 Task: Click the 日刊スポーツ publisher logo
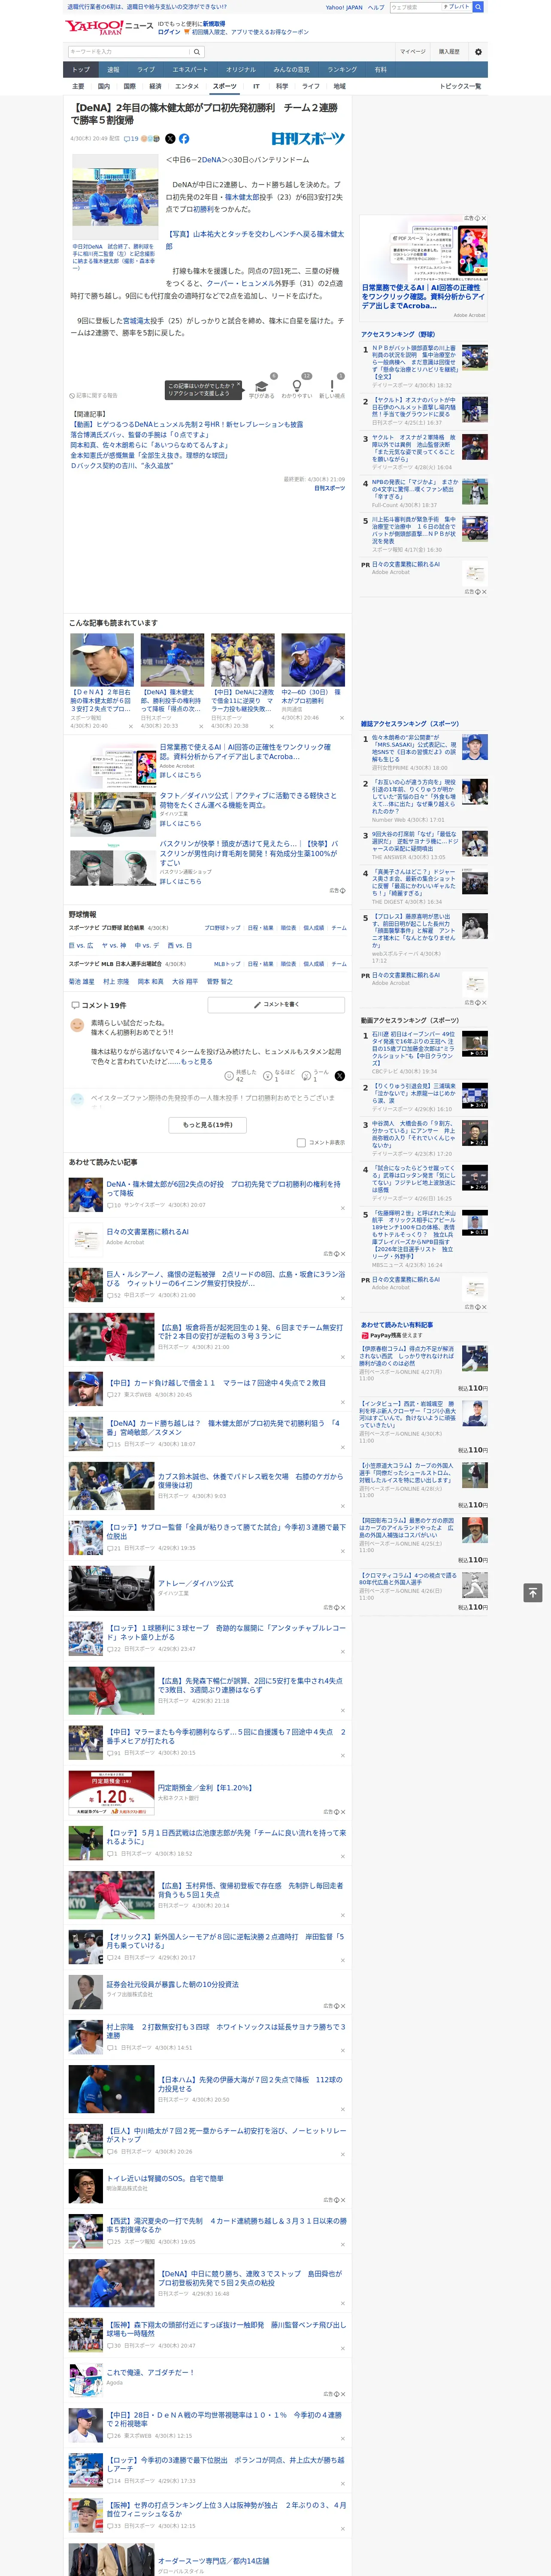tap(308, 139)
